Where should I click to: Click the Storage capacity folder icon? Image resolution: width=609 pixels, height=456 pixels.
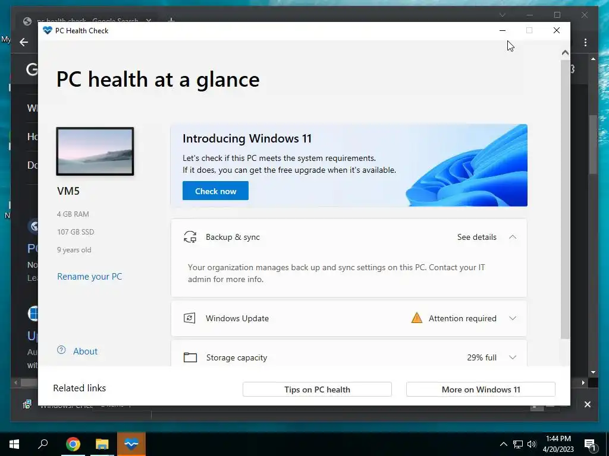pos(190,357)
